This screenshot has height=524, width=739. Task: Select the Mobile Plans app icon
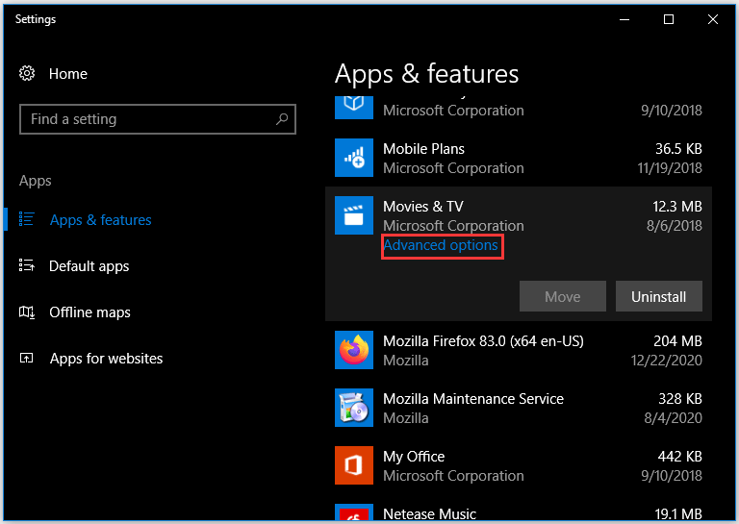click(354, 158)
